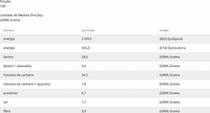Click the Unidade column header

click(x=164, y=30)
